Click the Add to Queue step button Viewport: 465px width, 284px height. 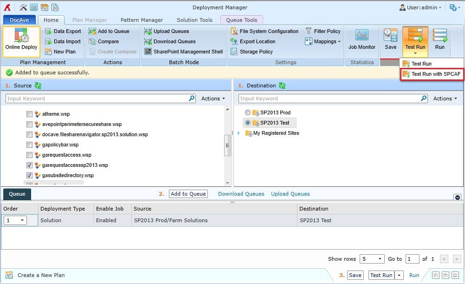[188, 194]
